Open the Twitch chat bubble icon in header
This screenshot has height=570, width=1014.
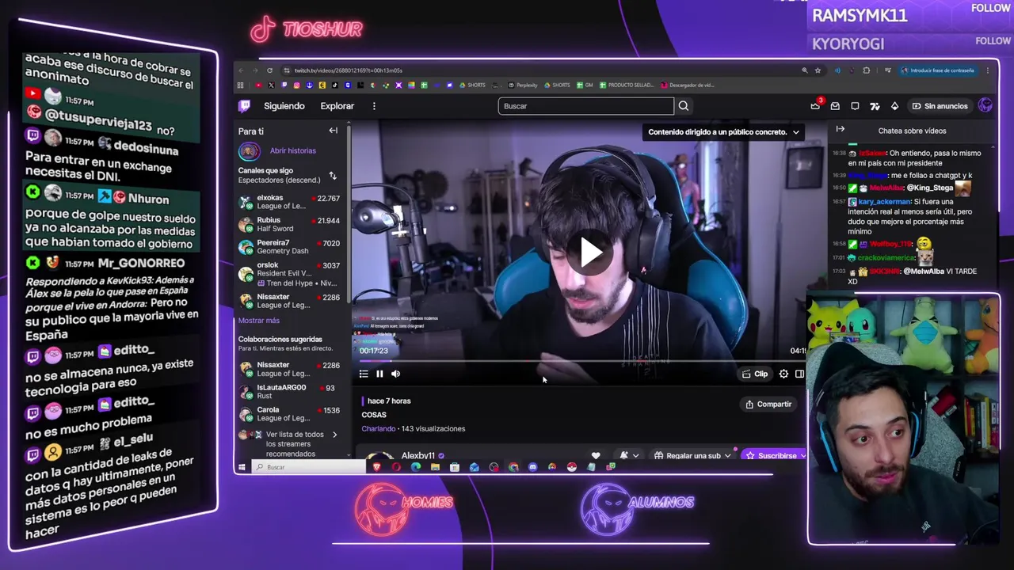point(855,106)
